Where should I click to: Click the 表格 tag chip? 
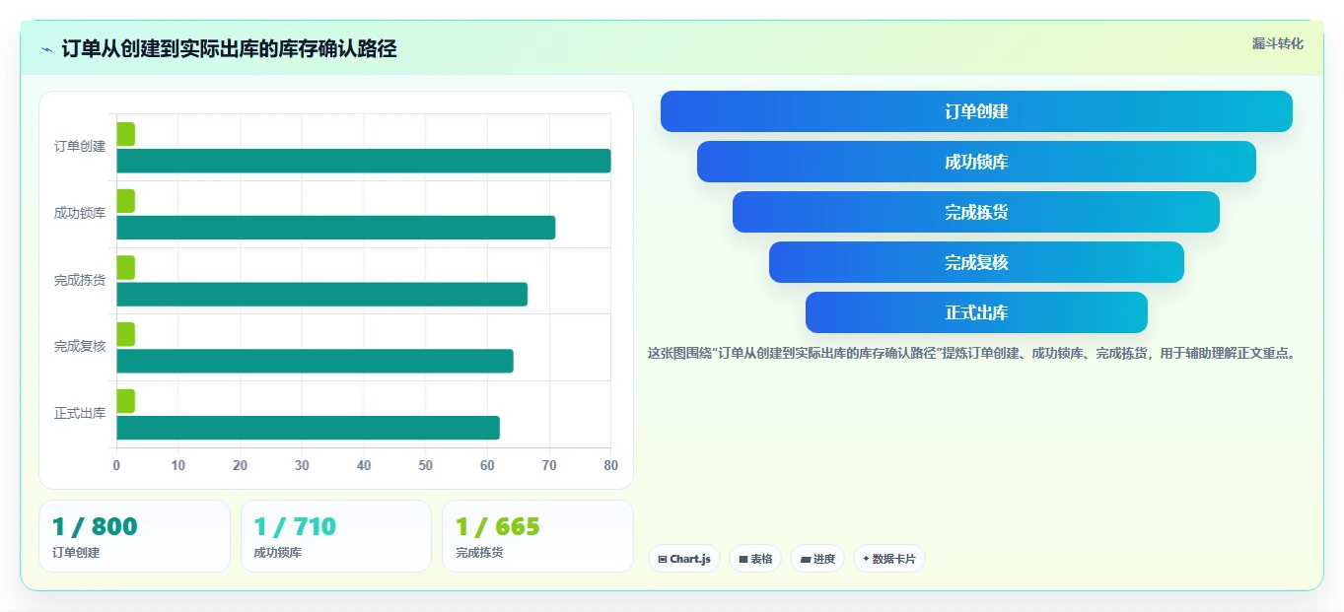click(755, 559)
